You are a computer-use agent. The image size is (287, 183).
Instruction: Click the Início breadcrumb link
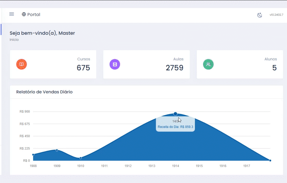[x=14, y=40]
